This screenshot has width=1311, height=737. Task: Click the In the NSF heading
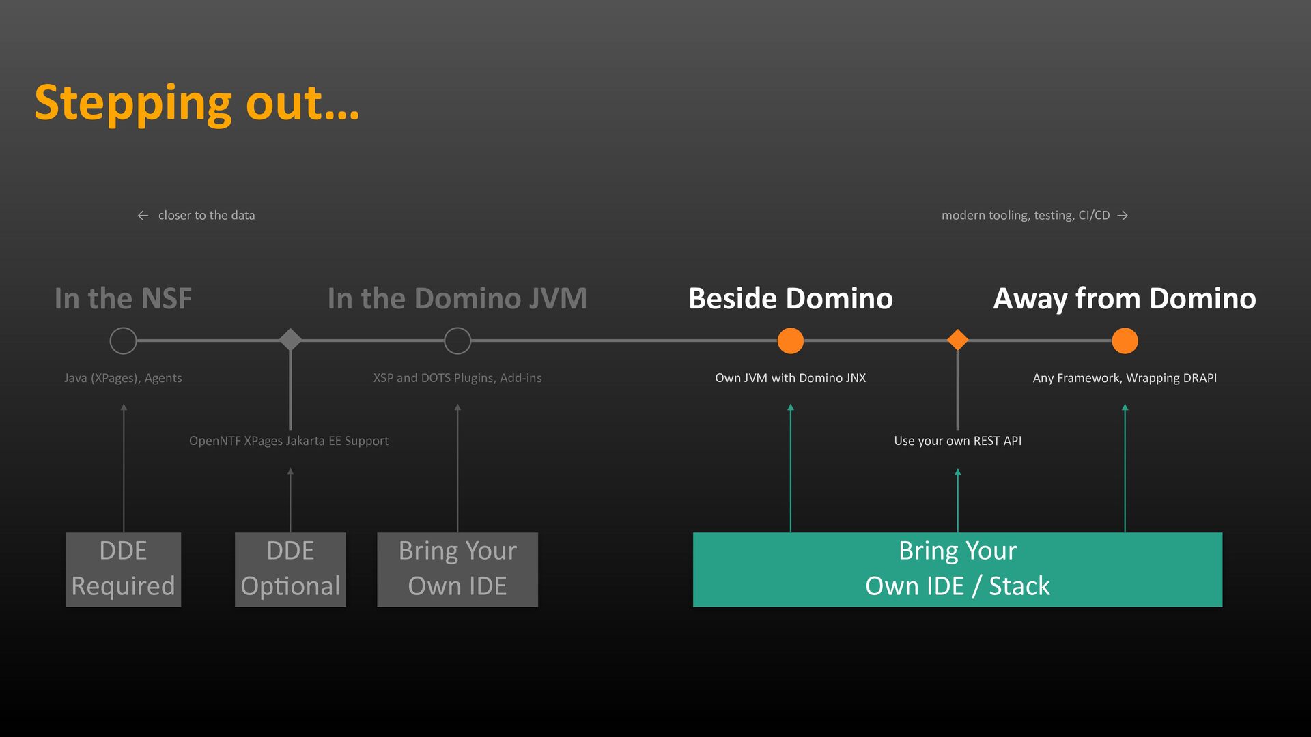pos(123,298)
